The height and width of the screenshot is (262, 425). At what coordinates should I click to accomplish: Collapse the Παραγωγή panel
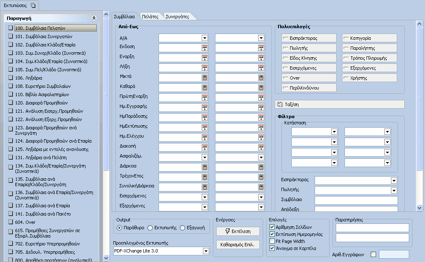(x=94, y=18)
